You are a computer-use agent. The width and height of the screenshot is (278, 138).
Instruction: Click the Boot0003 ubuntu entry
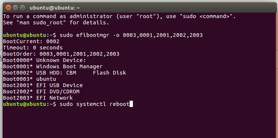tap(30, 79)
